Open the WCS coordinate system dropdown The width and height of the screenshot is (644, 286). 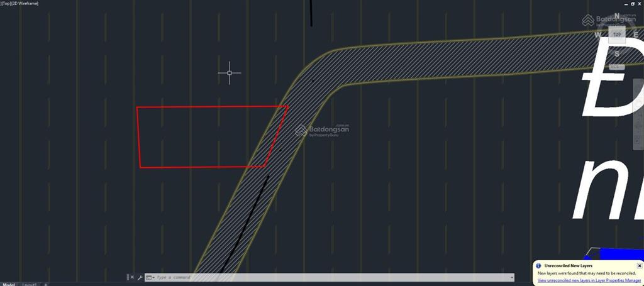(x=616, y=67)
